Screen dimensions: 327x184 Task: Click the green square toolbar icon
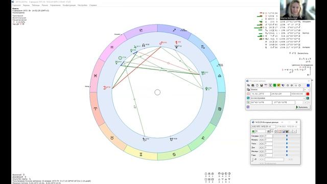point(275,85)
